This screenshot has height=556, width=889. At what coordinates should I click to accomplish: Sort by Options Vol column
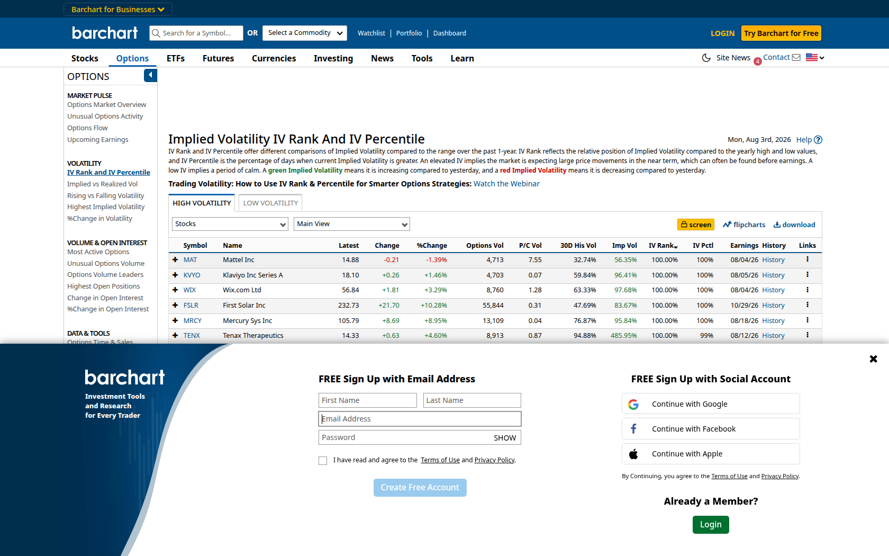click(x=485, y=246)
